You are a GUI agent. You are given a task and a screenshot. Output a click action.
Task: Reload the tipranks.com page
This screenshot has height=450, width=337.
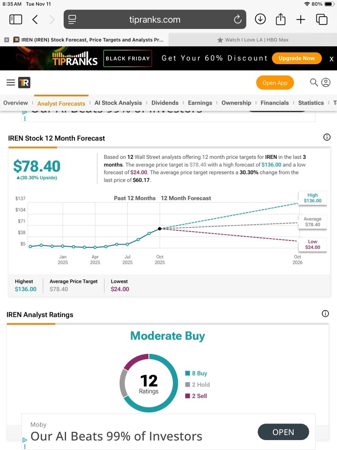pyautogui.click(x=237, y=19)
